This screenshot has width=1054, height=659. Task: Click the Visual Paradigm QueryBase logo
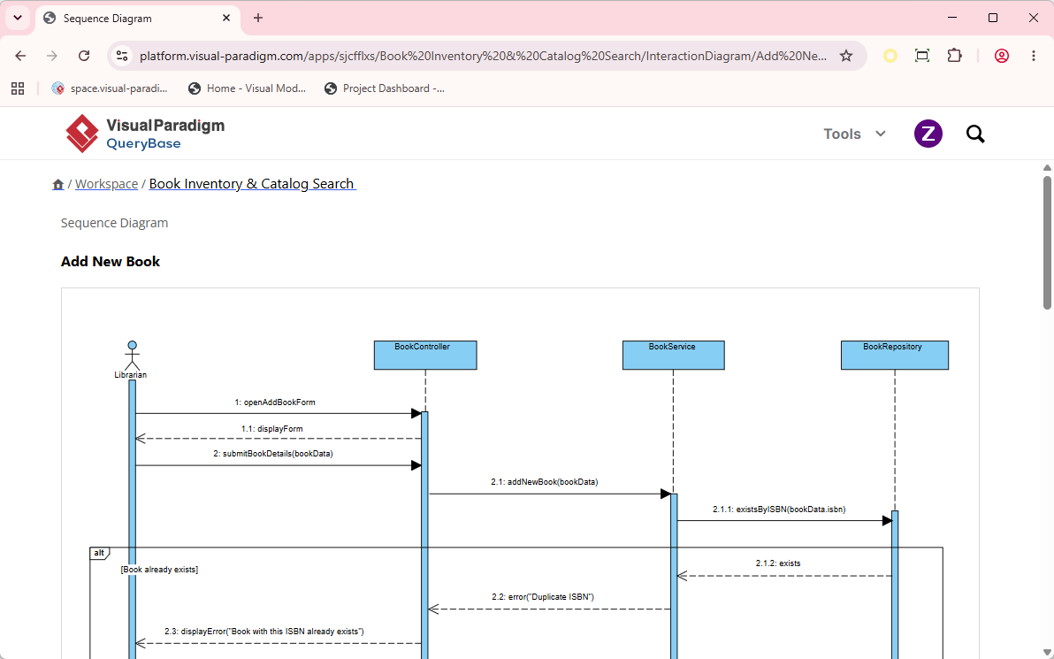[144, 134]
